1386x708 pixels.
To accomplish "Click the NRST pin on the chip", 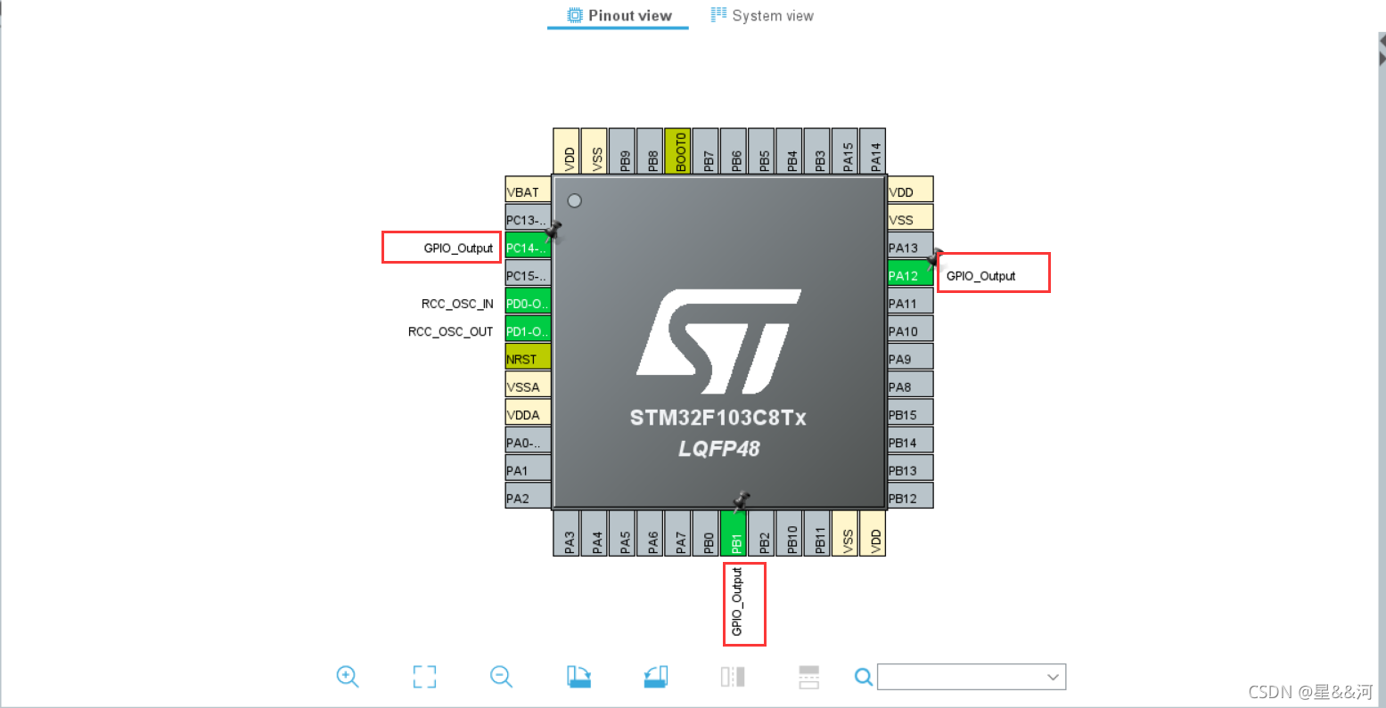I will pos(526,357).
